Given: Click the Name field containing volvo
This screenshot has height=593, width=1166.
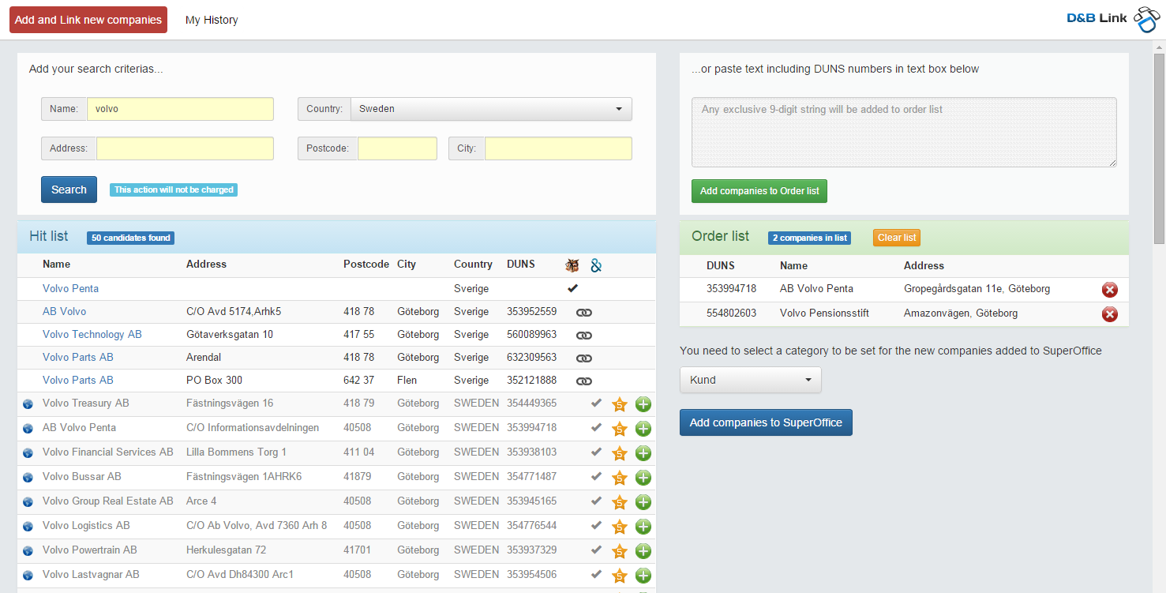Looking at the screenshot, I should point(180,109).
